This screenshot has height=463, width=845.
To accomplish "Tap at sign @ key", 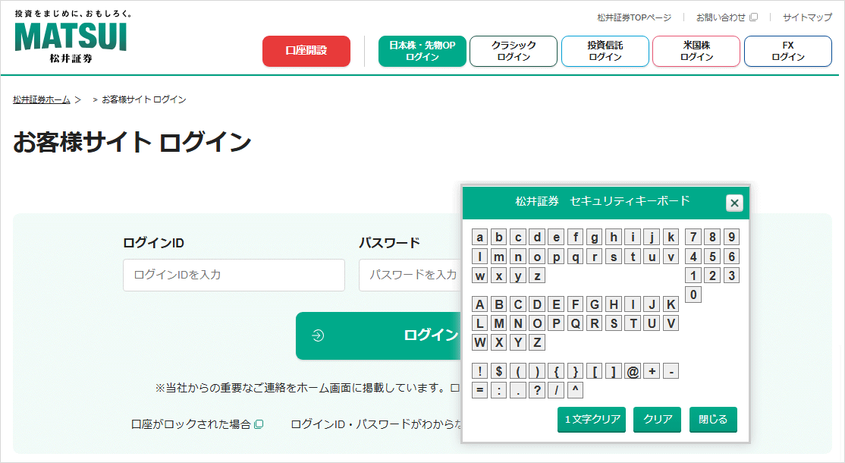I will pyautogui.click(x=633, y=371).
